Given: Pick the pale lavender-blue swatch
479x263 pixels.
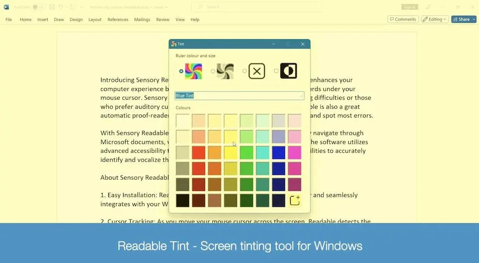Looking at the screenshot, I should (279, 137).
